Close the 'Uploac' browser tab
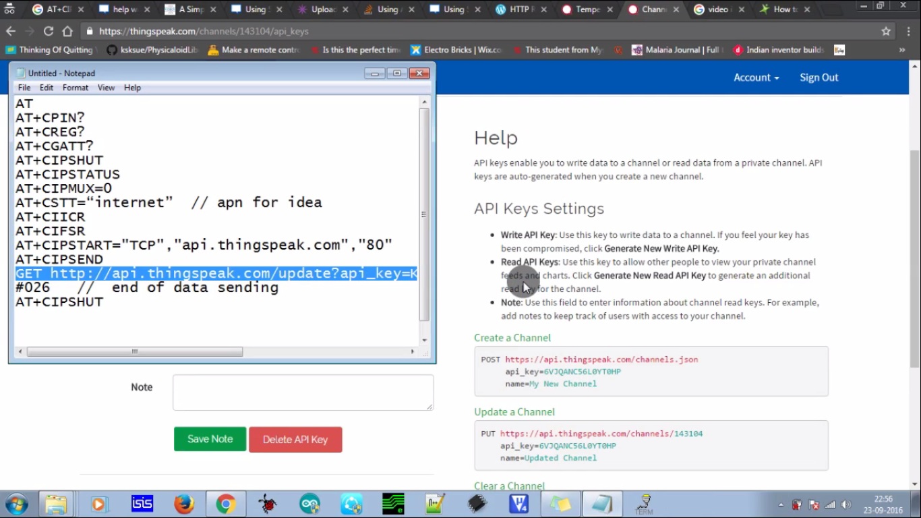921x518 pixels. [x=345, y=9]
